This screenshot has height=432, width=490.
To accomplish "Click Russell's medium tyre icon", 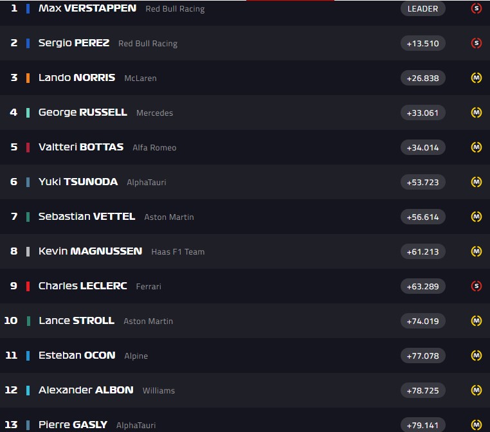I will 476,113.
